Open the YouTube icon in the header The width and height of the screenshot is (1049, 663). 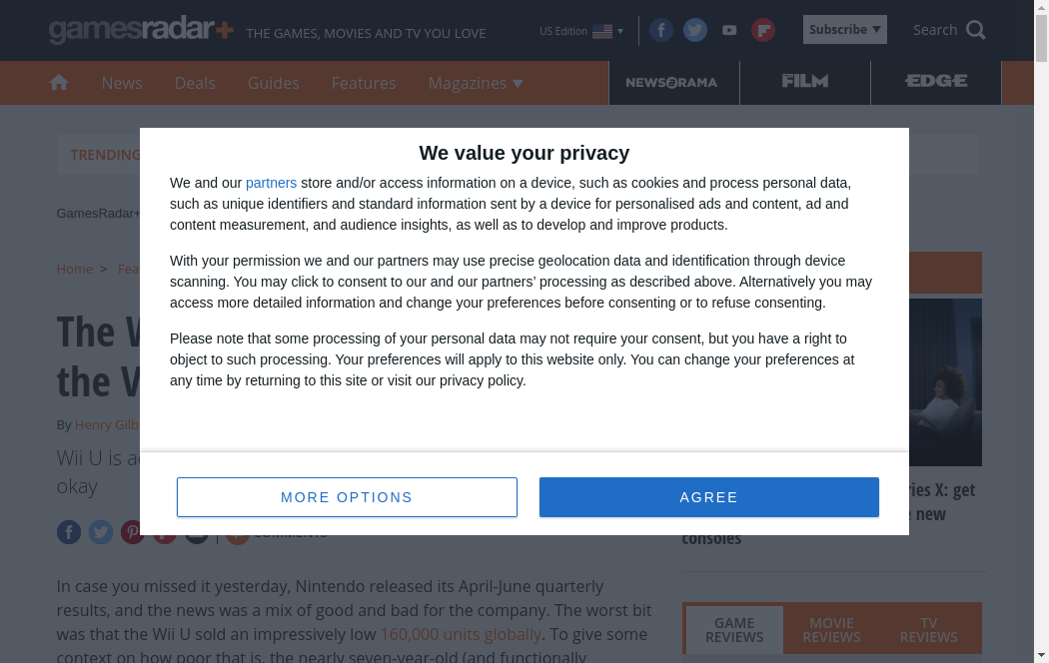click(729, 30)
